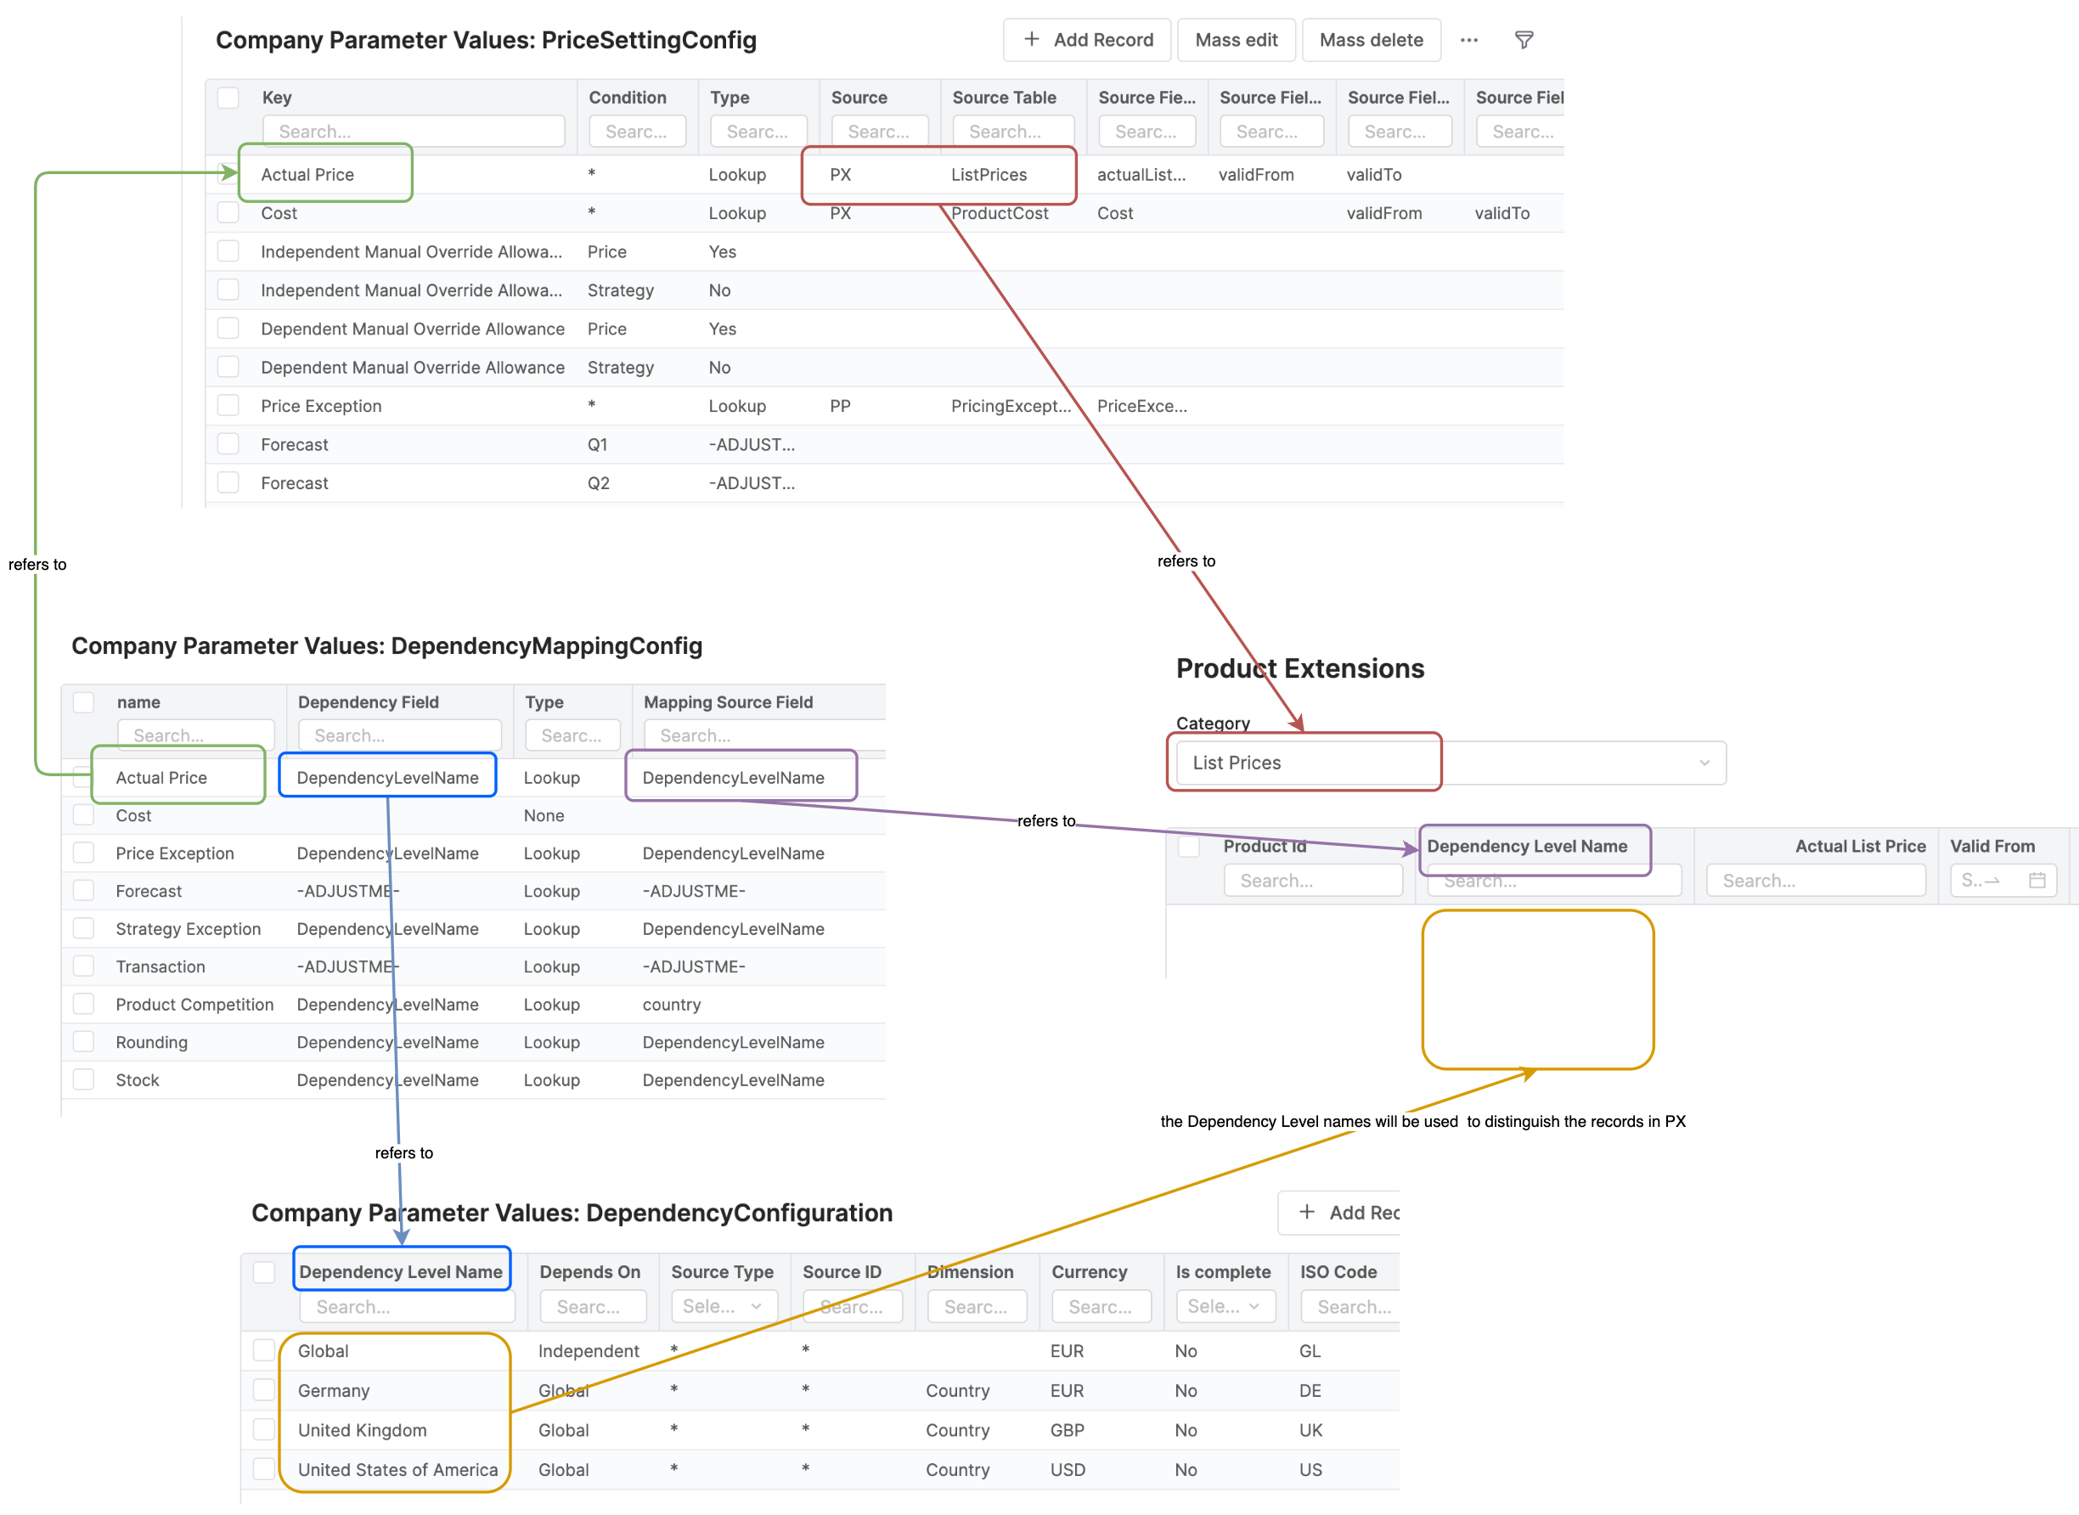Open the Is complete select filter

tap(1225, 1306)
